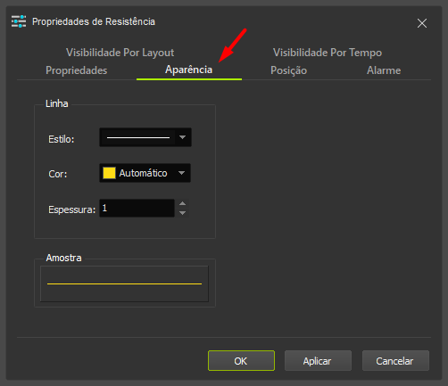Click the properties sliders icon in title bar

pyautogui.click(x=19, y=21)
